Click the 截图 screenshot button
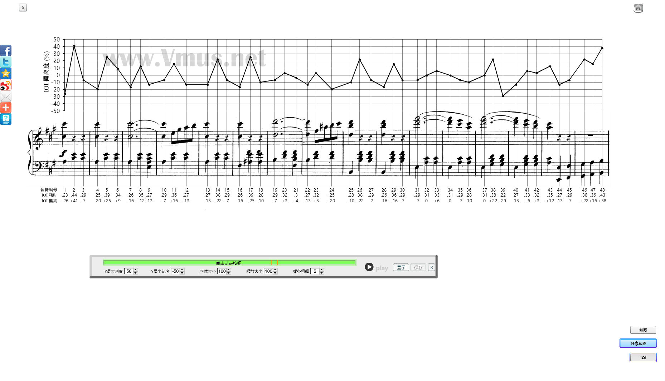Screen dimensions: 665x381 643,330
